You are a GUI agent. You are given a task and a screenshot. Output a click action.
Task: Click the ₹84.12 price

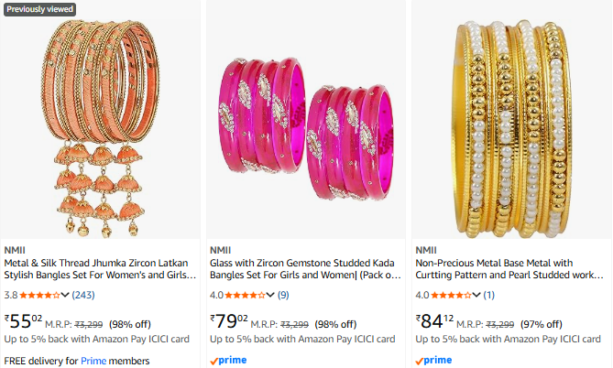pyautogui.click(x=435, y=320)
